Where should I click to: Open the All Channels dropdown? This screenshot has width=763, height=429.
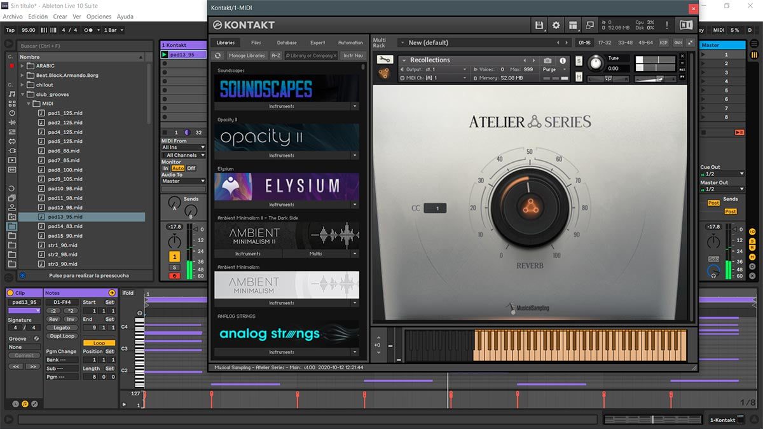pyautogui.click(x=183, y=155)
